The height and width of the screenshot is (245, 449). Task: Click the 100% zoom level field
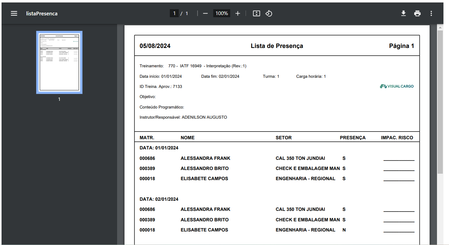point(222,13)
